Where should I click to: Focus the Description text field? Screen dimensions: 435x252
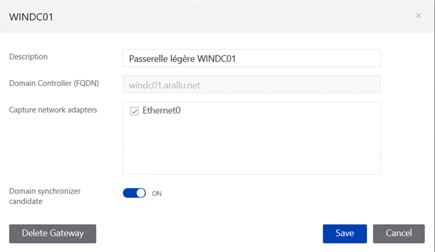pos(252,58)
